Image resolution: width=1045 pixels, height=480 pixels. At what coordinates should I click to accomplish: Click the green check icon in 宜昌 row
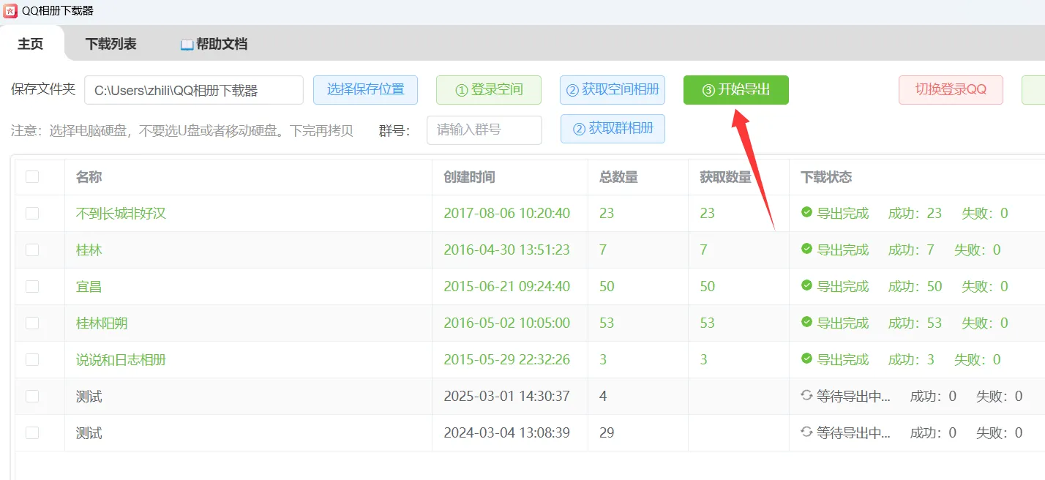pos(806,286)
